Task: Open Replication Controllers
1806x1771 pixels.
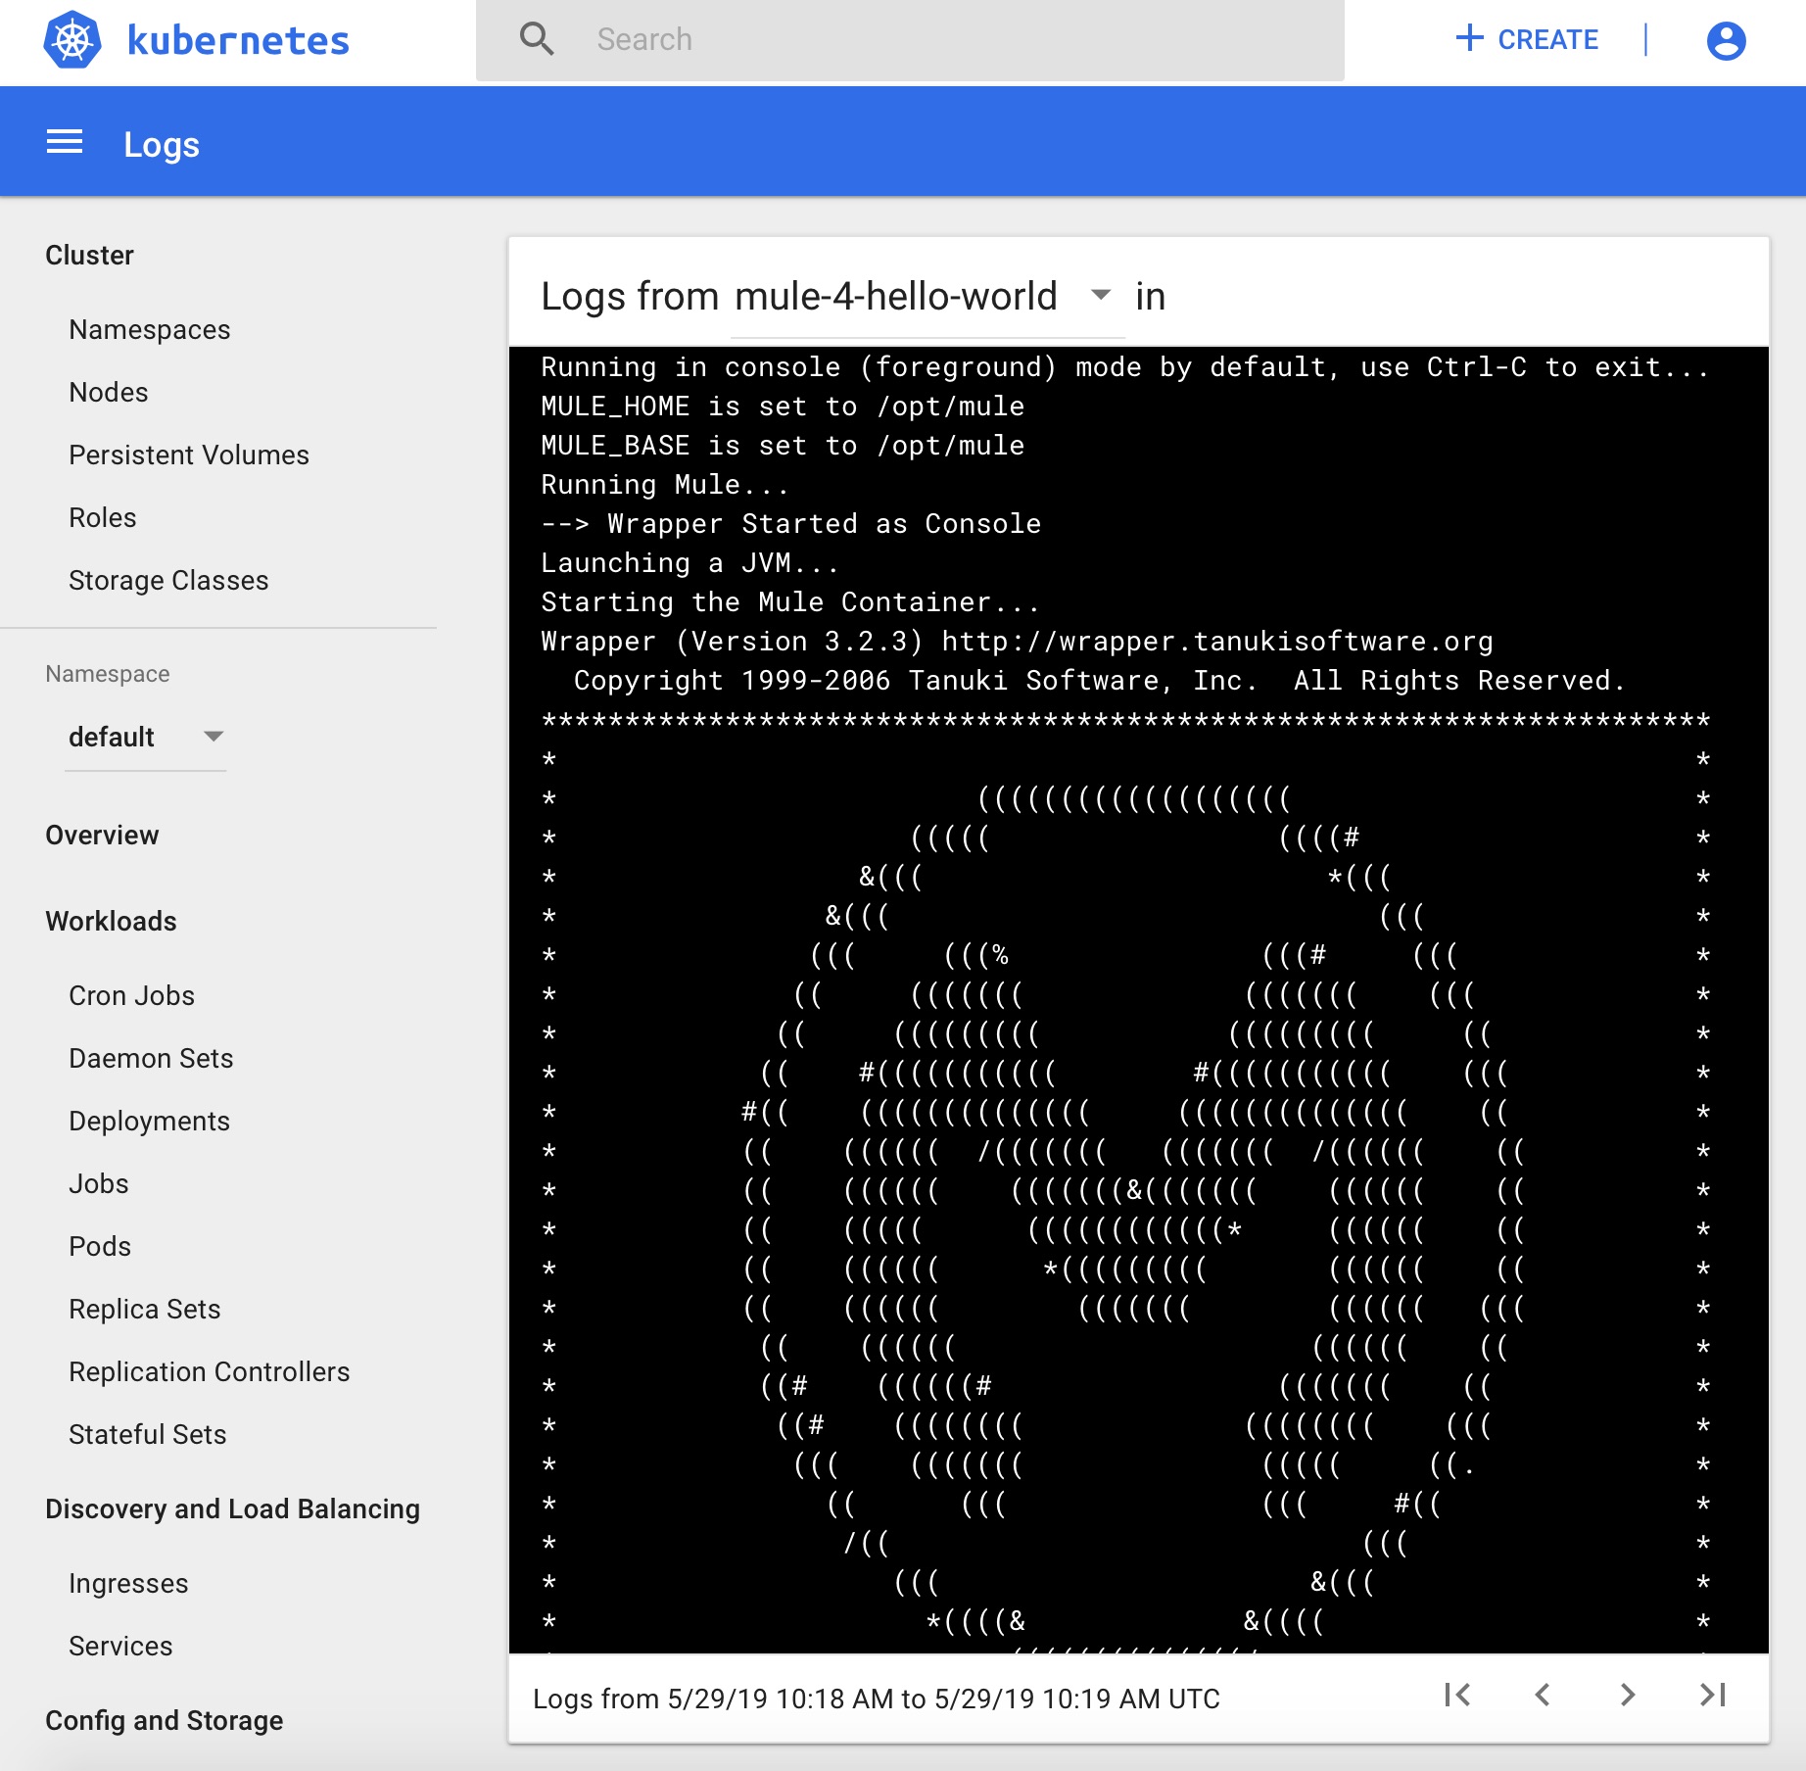Action: coord(210,1372)
